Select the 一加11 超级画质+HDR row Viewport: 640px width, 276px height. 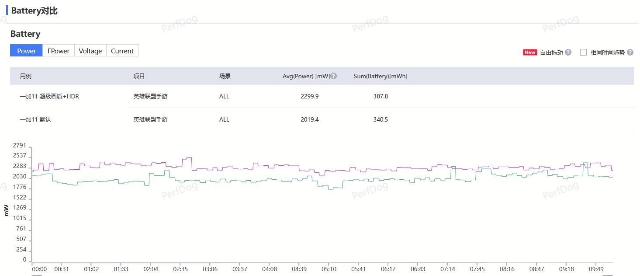49,96
